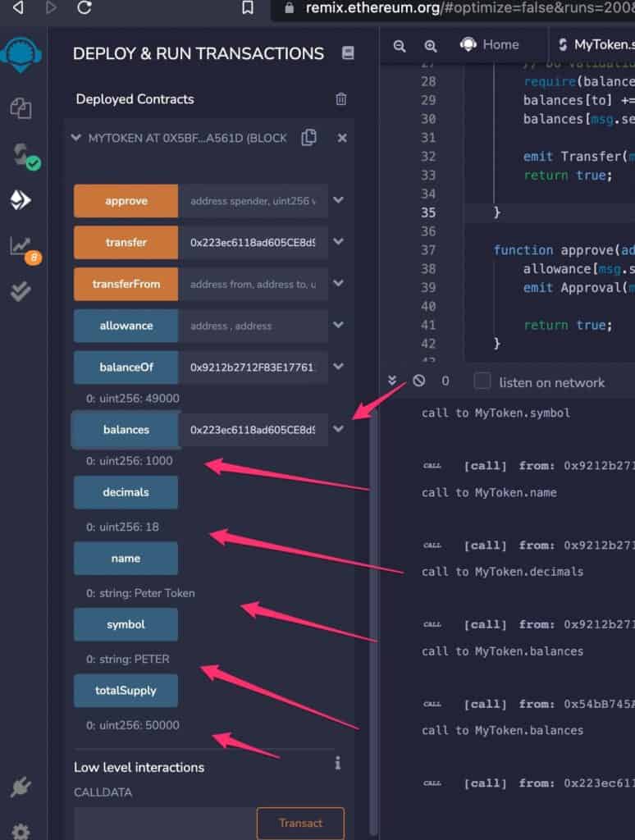
Task: Select the 'call to MyToken.name' log line
Action: pyautogui.click(x=489, y=492)
